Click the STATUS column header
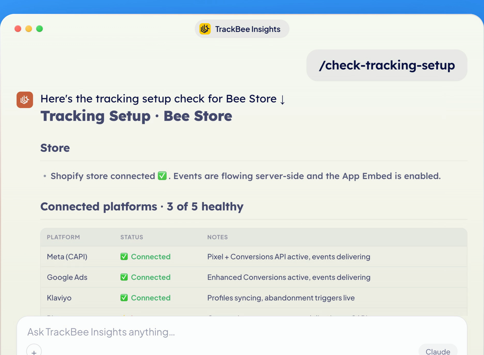This screenshot has height=355, width=484. coord(132,237)
